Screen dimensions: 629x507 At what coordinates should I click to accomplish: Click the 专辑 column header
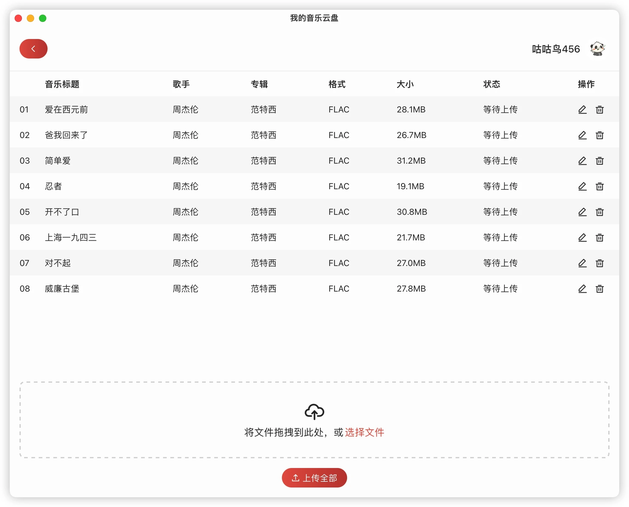[x=259, y=84]
